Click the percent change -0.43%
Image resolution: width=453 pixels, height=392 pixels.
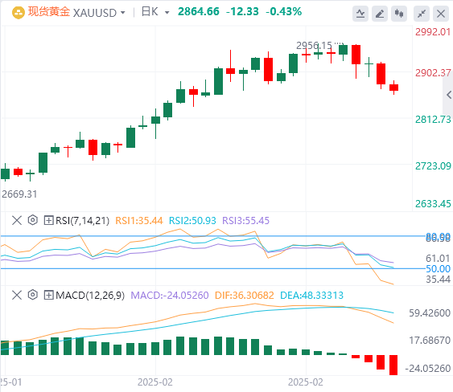pyautogui.click(x=283, y=12)
